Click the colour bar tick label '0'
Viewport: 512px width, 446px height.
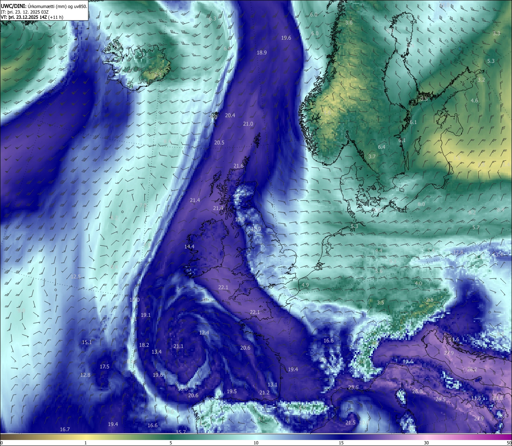click(1, 443)
